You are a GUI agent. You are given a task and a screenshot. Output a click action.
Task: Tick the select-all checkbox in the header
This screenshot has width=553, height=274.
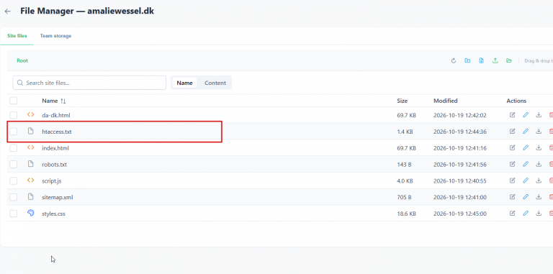[x=14, y=101]
